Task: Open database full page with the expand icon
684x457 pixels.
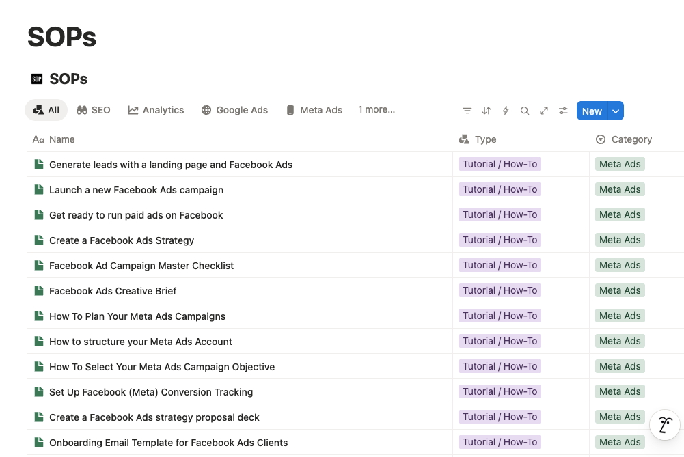Action: (x=544, y=111)
